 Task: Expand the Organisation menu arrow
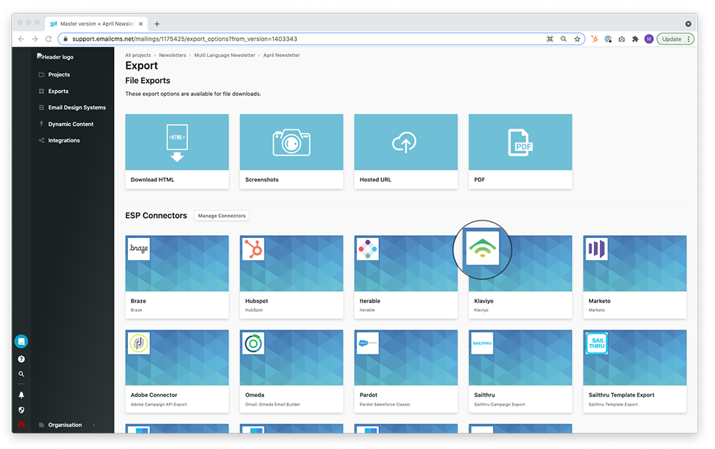tap(94, 425)
